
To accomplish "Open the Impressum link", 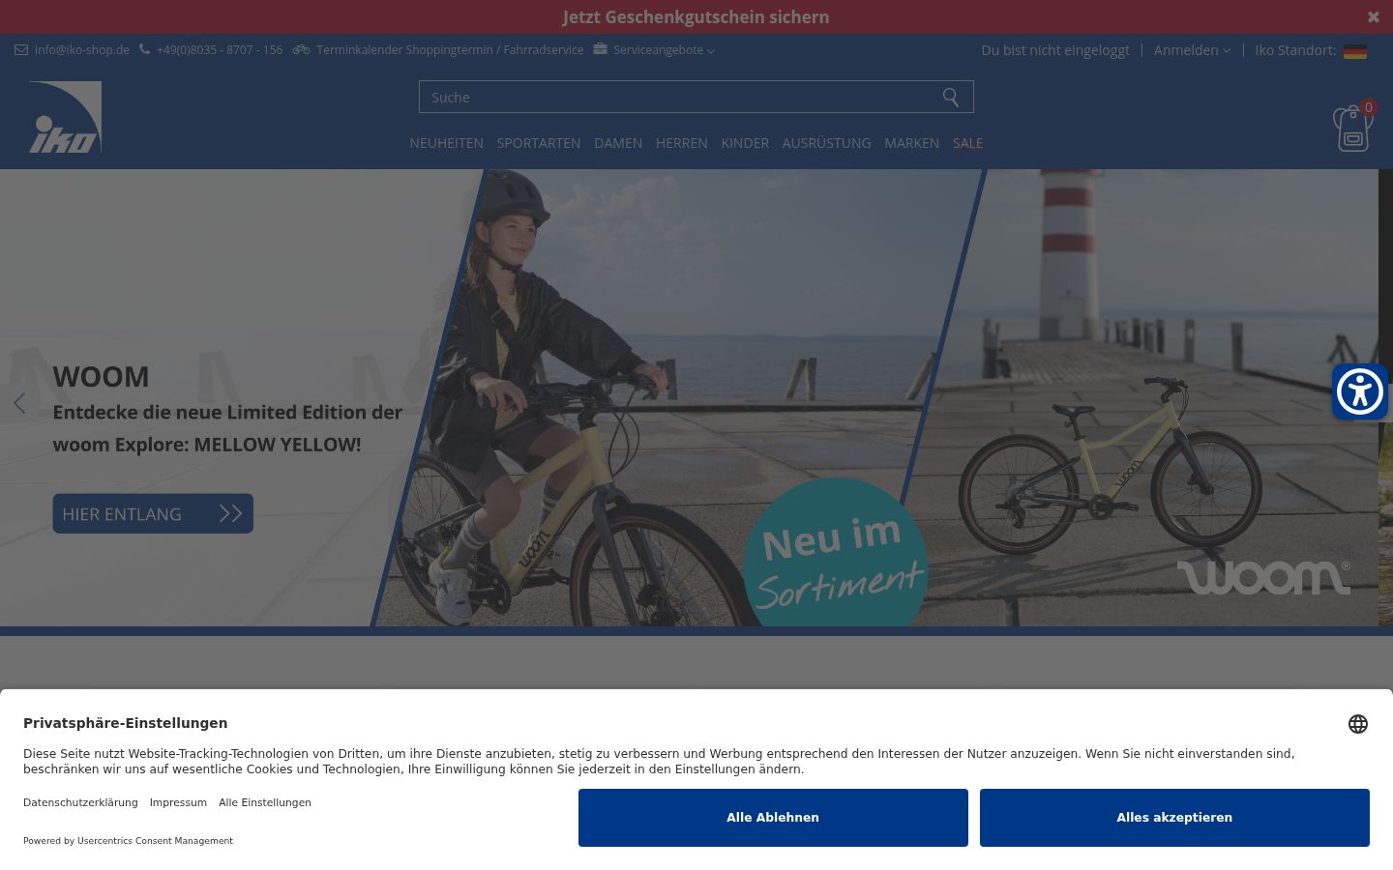I will pyautogui.click(x=178, y=802).
